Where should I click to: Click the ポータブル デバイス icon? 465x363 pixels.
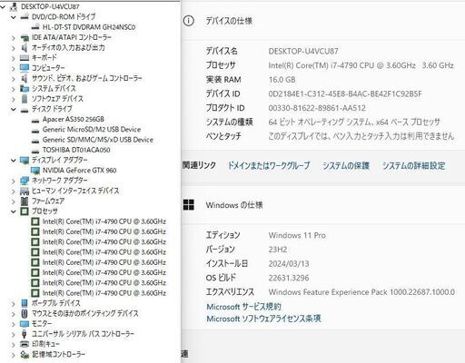point(25,303)
